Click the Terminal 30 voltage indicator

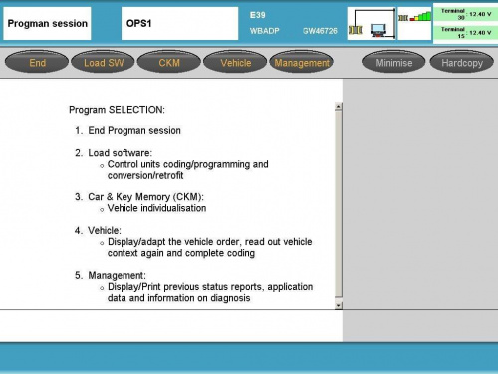coord(466,14)
